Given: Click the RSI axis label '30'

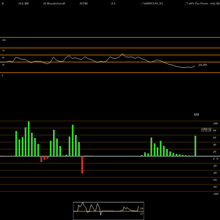Looking at the screenshot, I should 3,65.
